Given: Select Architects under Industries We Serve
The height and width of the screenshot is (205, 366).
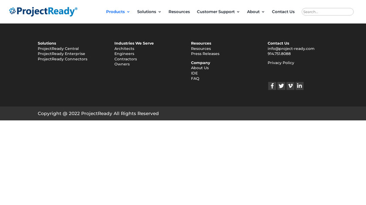Looking at the screenshot, I should tap(124, 49).
